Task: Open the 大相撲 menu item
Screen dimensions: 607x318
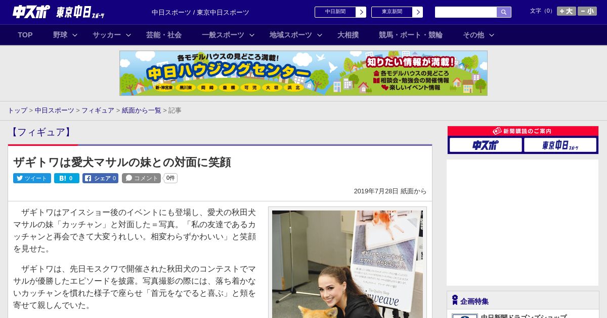Action: click(348, 35)
